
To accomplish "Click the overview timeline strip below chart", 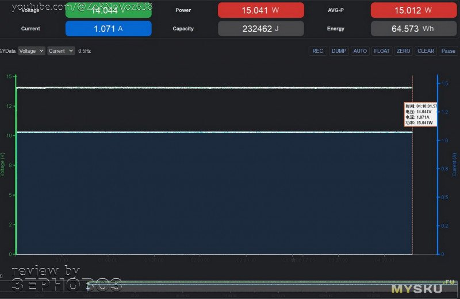I will point(230,285).
